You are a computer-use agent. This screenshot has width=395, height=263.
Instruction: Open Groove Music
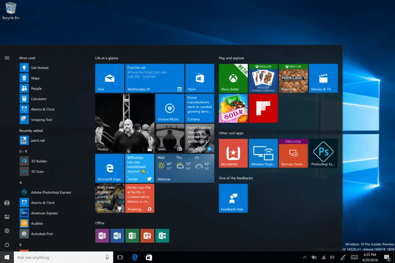coord(169,108)
